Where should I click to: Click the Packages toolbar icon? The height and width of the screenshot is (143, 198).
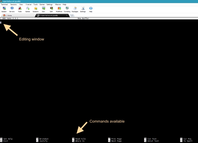(75, 9)
